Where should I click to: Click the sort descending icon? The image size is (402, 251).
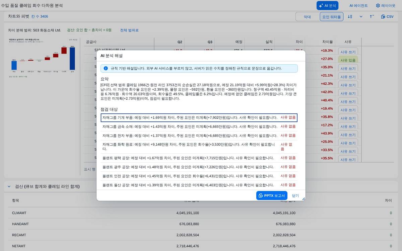pos(350,16)
